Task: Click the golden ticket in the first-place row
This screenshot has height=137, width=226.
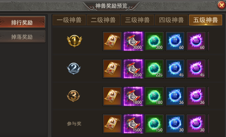Action: [x=112, y=41]
